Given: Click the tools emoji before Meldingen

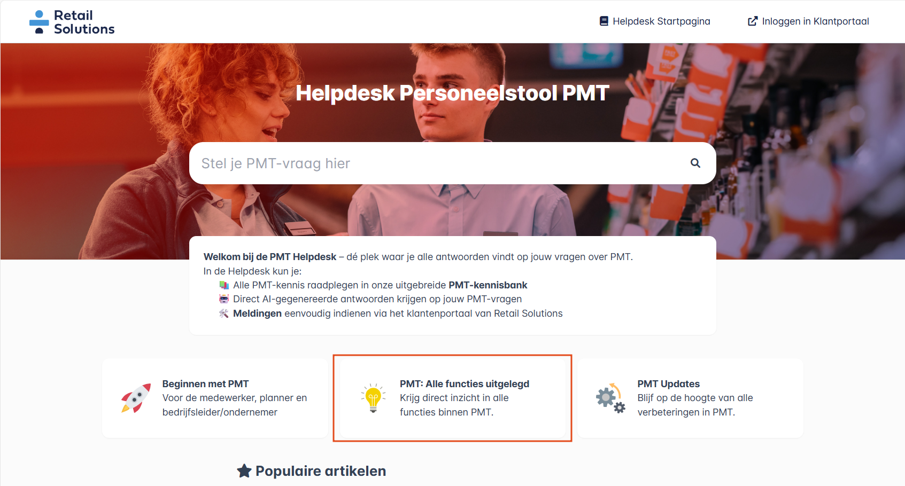Looking at the screenshot, I should pos(224,313).
